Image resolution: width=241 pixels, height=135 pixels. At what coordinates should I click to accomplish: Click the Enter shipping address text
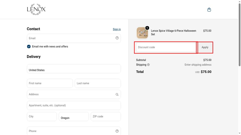point(198,65)
